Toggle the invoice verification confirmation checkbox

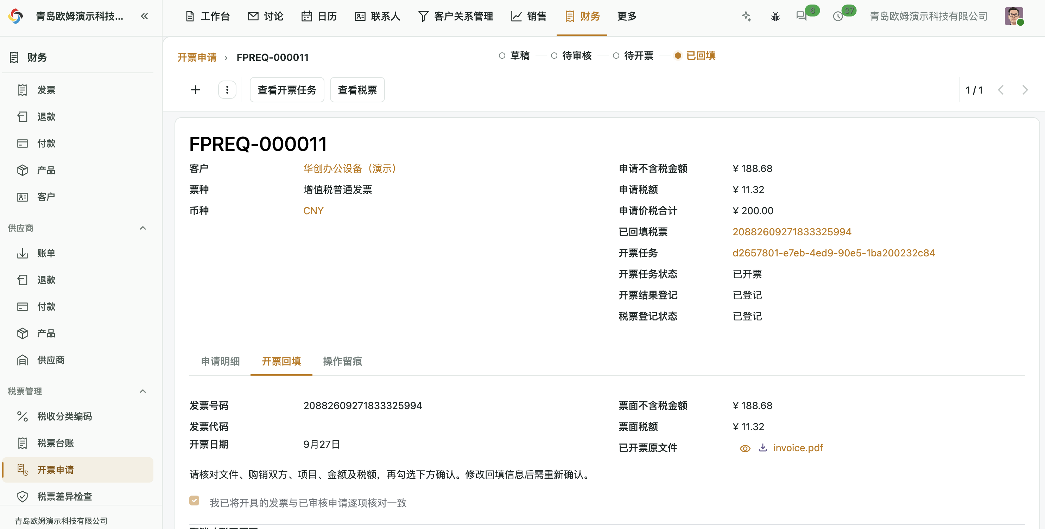[194, 501]
